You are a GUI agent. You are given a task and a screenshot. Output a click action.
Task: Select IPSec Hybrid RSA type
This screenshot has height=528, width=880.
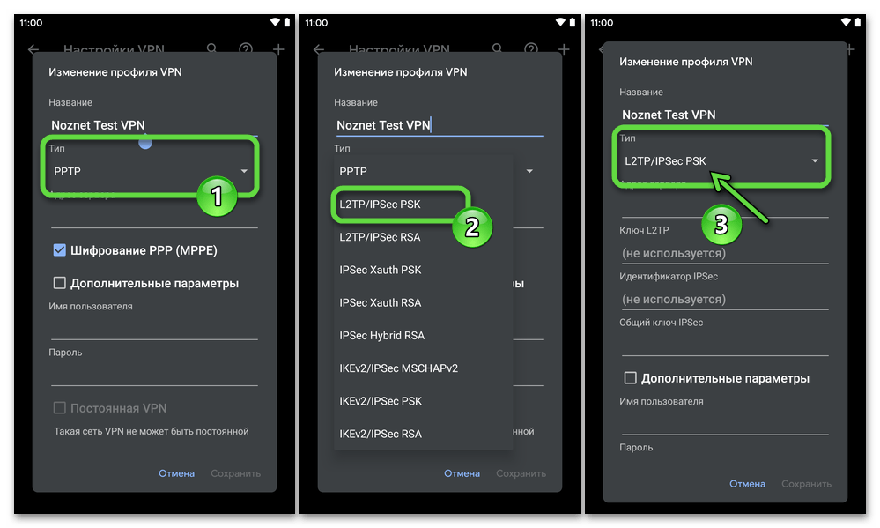click(x=381, y=335)
